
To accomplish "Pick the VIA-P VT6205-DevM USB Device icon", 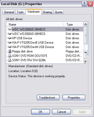I will pyautogui.click(x=10, y=47).
